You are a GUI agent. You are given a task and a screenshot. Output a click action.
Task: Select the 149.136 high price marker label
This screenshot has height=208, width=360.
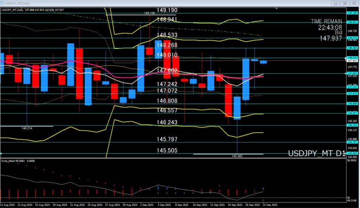pos(149,13)
